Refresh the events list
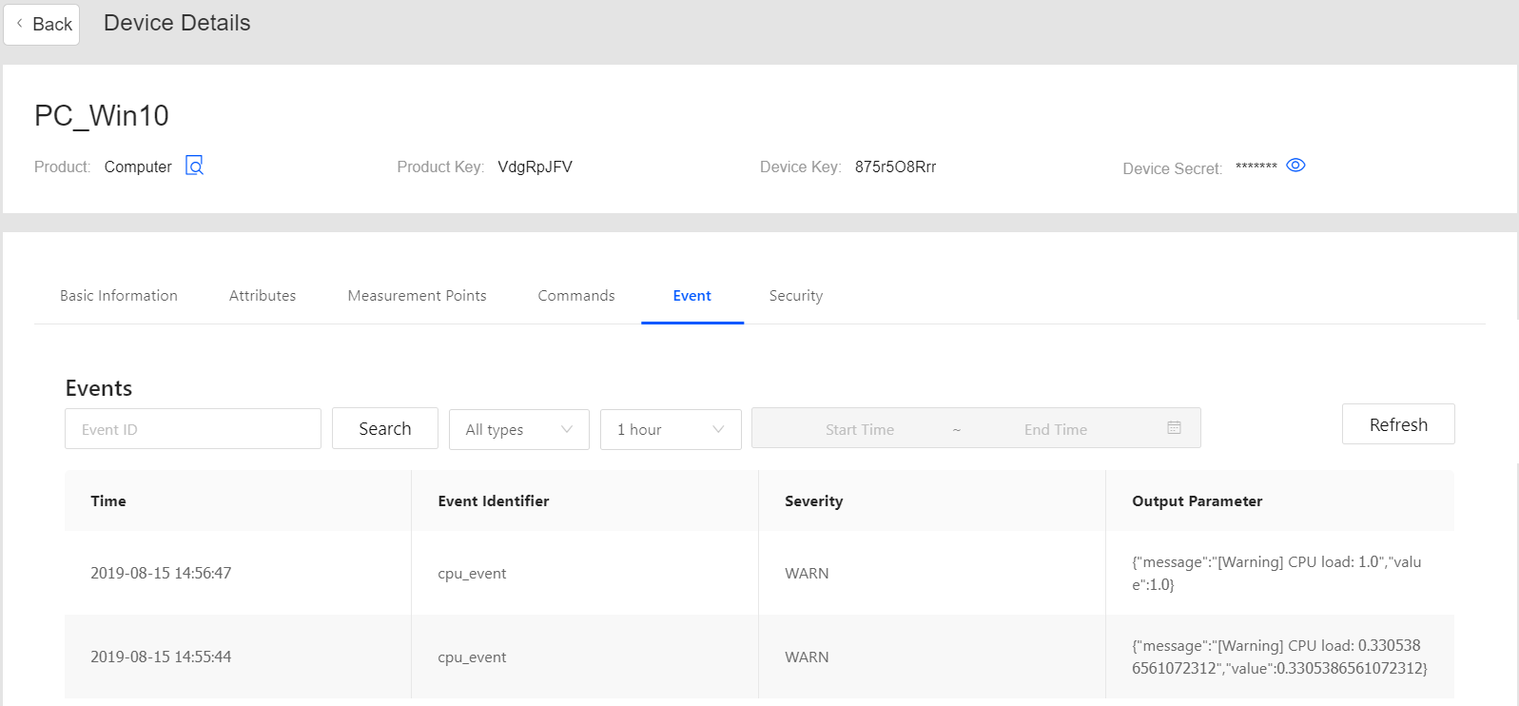 (1398, 424)
